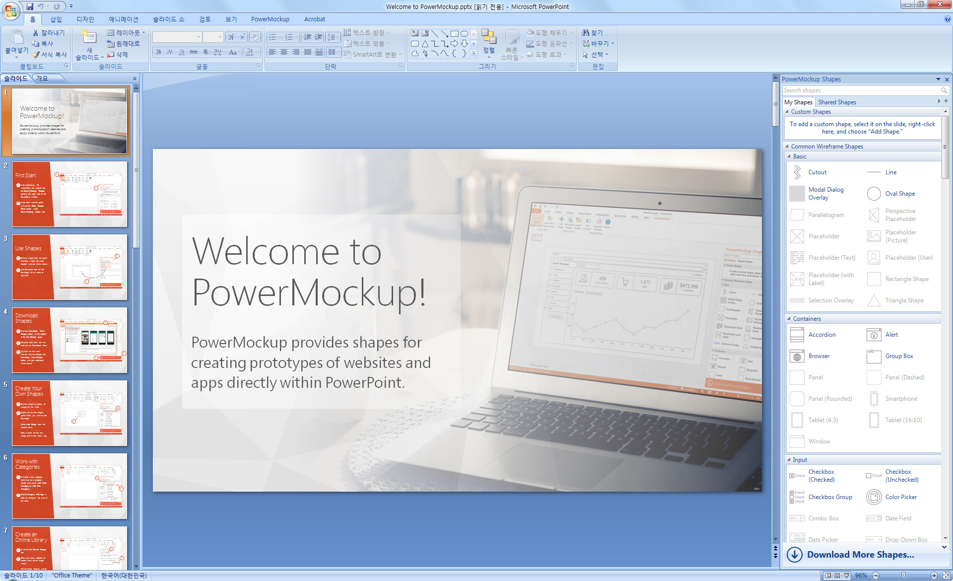Collapse the Common Wireframe Shapes section
Screen dimensions: 953x581
[x=787, y=146]
